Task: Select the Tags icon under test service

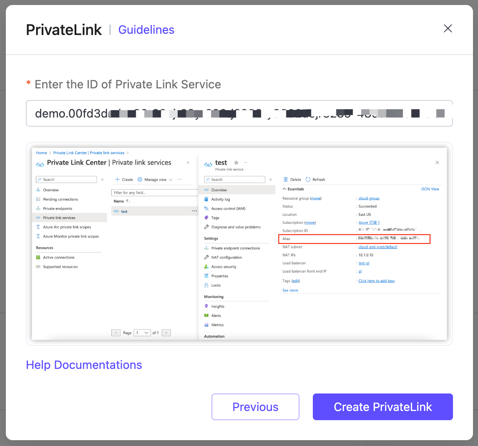Action: tap(216, 218)
